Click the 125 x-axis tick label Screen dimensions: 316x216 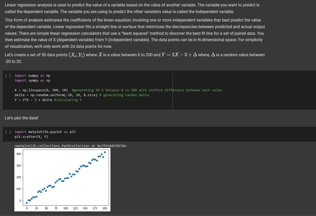tap(75, 209)
